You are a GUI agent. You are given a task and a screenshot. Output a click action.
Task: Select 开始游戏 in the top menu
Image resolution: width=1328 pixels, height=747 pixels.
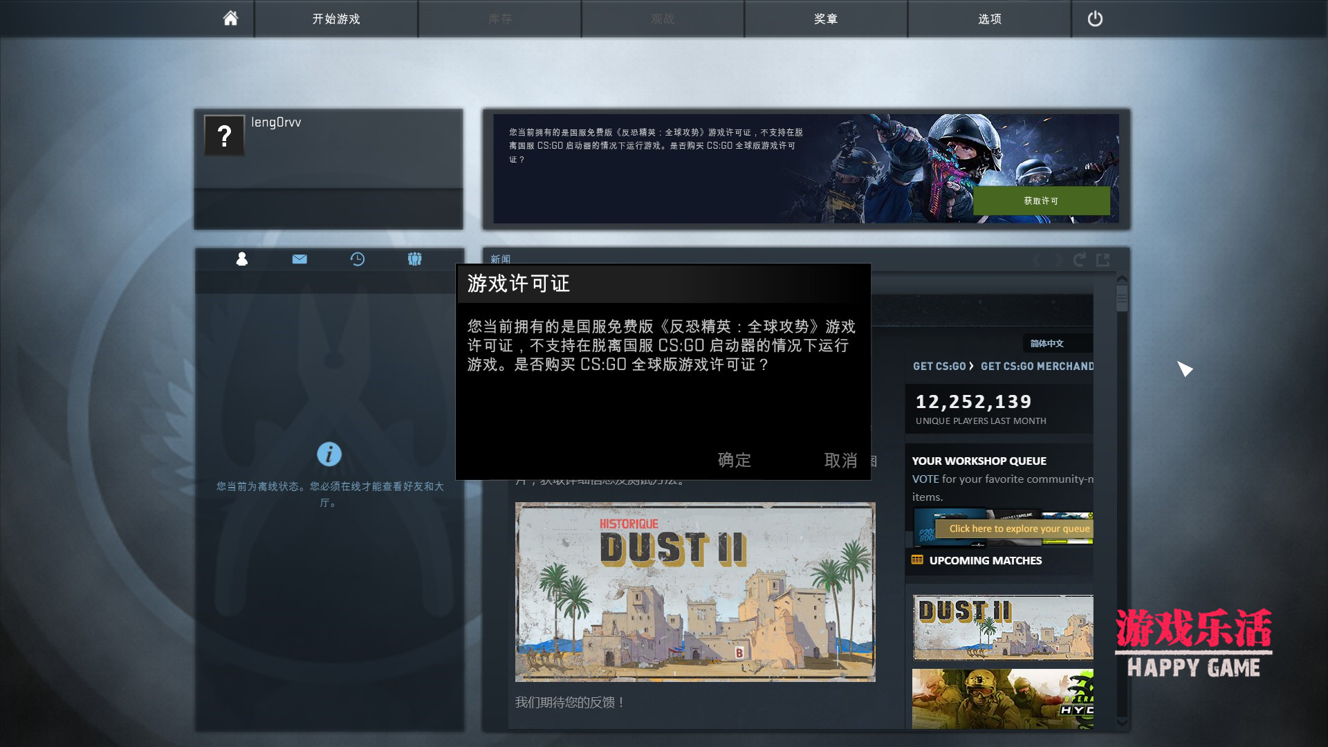[336, 19]
